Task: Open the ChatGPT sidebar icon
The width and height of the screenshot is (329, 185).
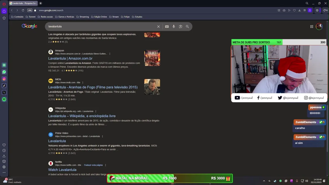Action: pos(4,65)
